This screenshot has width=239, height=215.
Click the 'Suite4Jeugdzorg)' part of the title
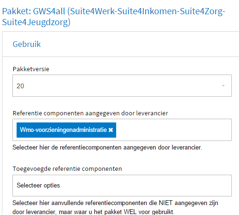click(36, 22)
